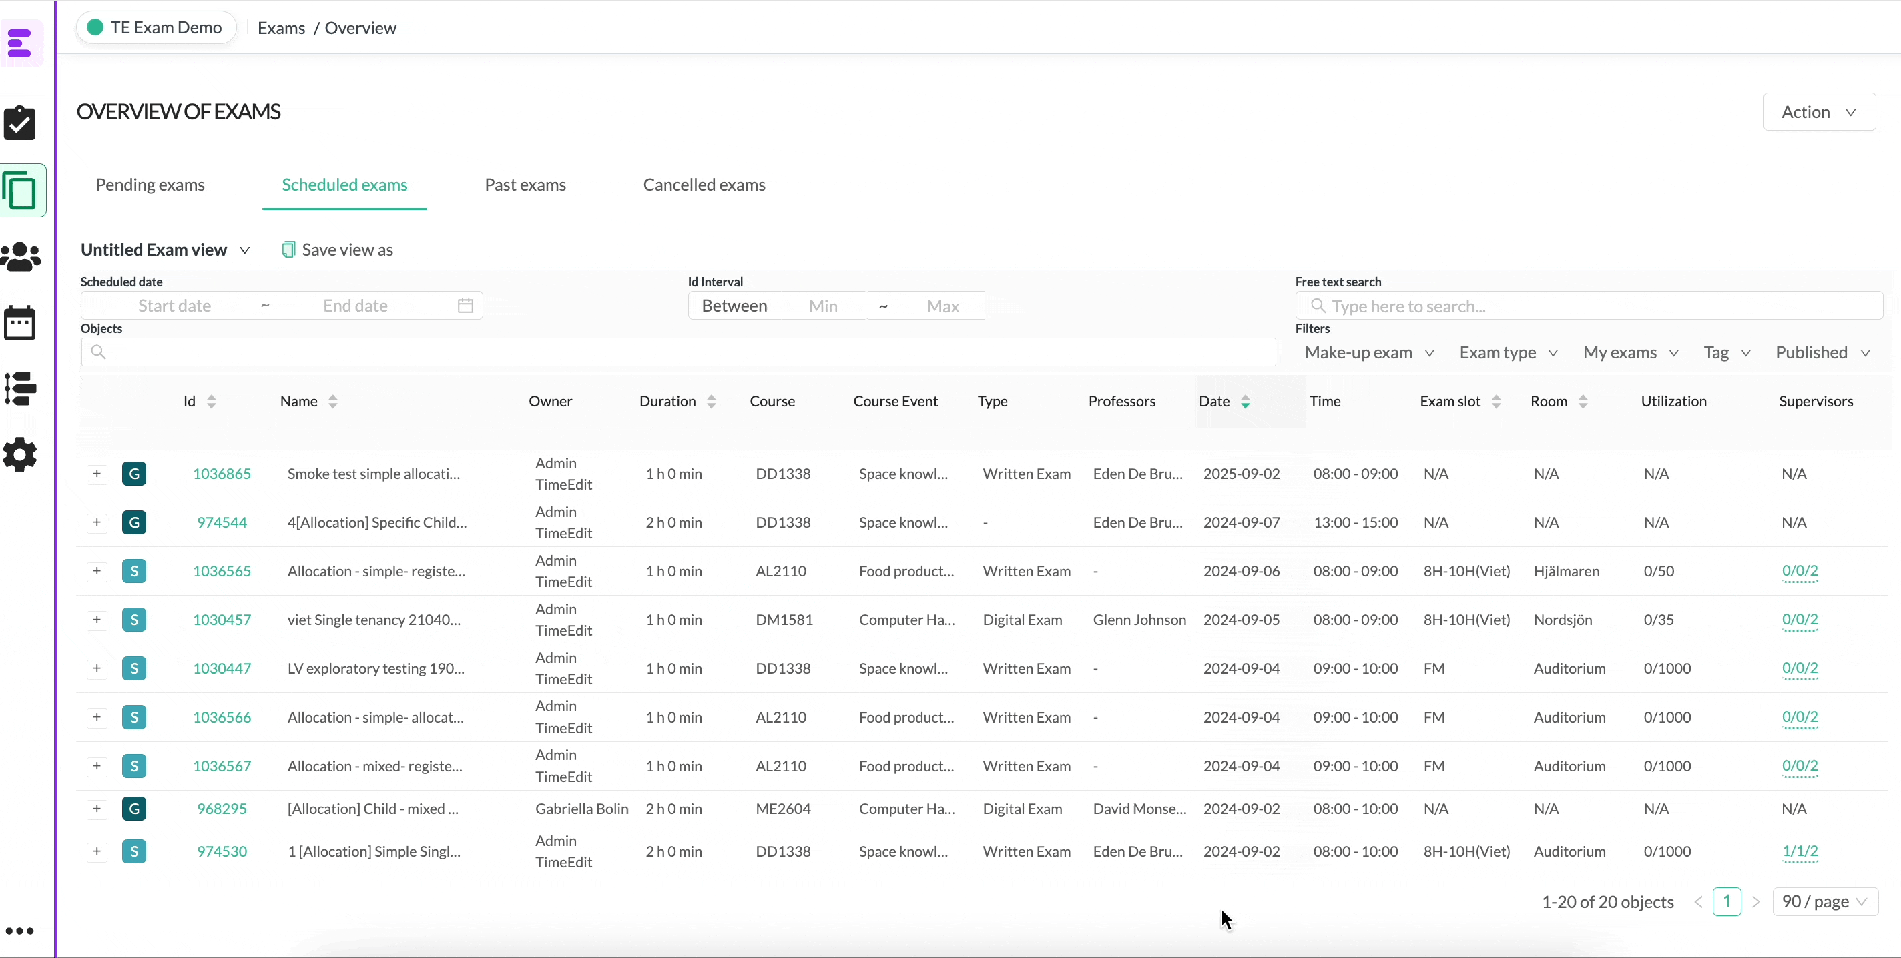Expand row 974544 with plus button
The height and width of the screenshot is (958, 1901).
click(x=97, y=522)
